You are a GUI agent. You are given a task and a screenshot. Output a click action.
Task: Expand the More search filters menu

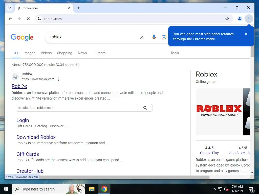(100, 53)
